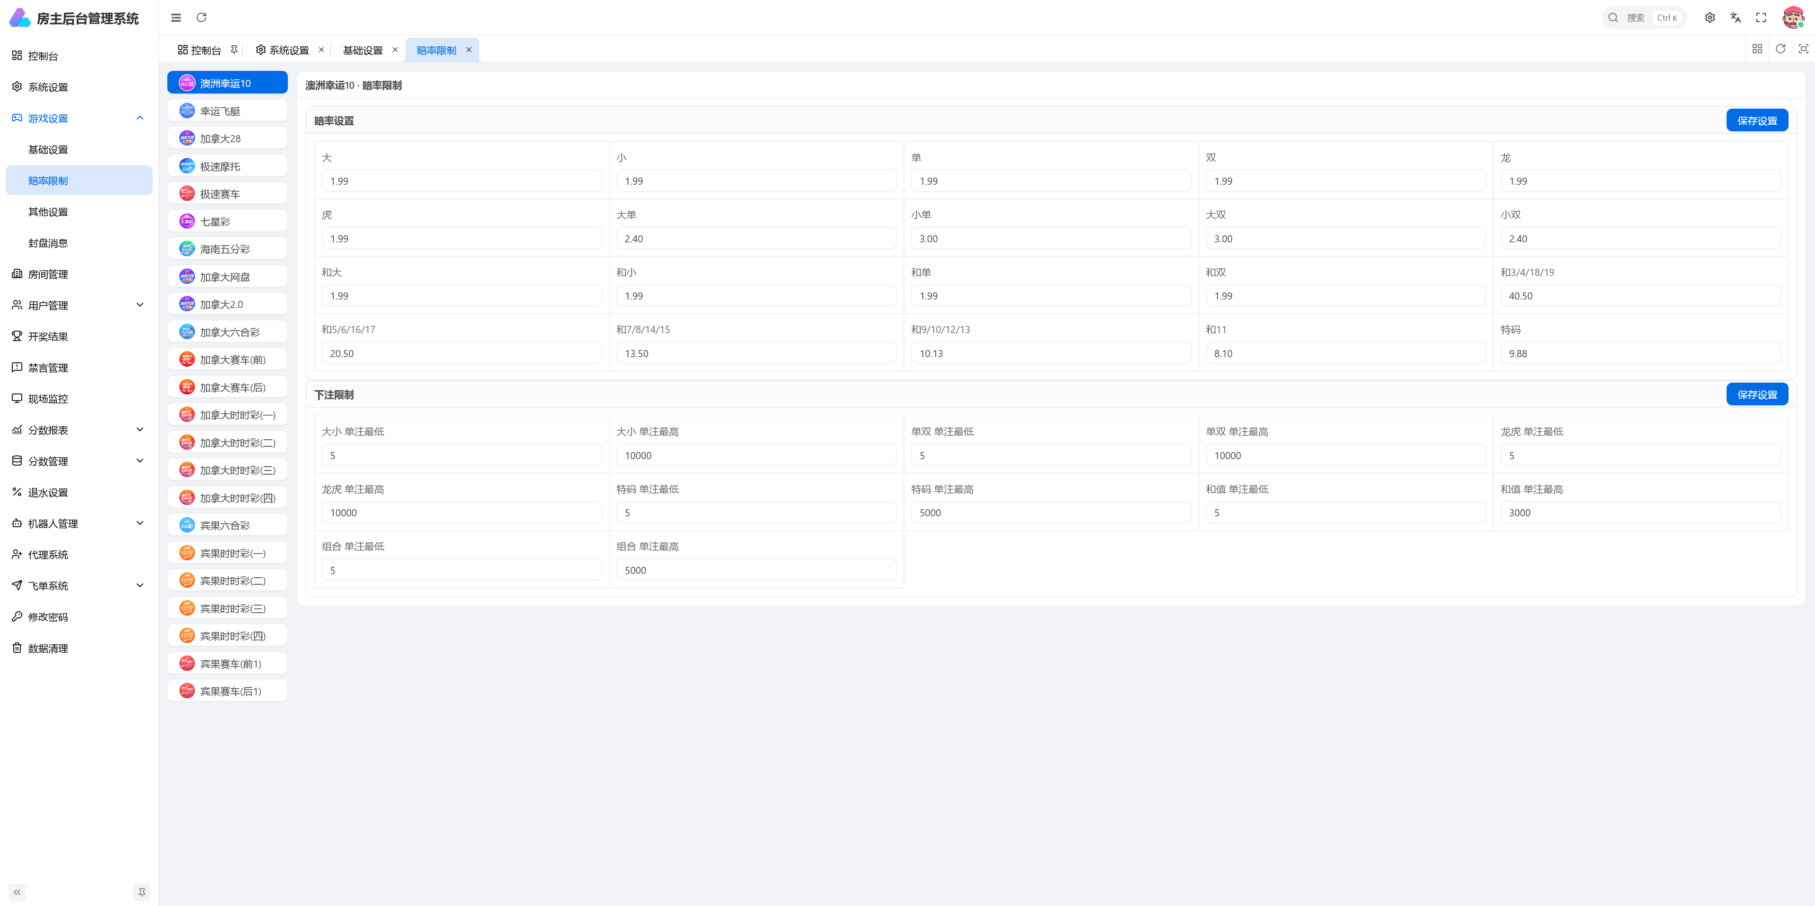This screenshot has width=1815, height=906.
Task: Open the user avatar menu
Action: pyautogui.click(x=1792, y=17)
